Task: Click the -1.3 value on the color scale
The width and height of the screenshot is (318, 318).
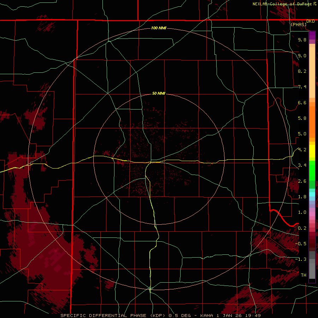Action: pos(301,259)
